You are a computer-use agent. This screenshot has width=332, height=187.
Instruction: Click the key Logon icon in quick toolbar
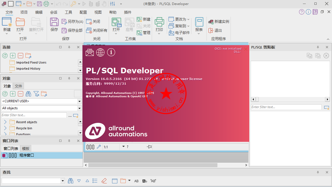[x=73, y=4]
